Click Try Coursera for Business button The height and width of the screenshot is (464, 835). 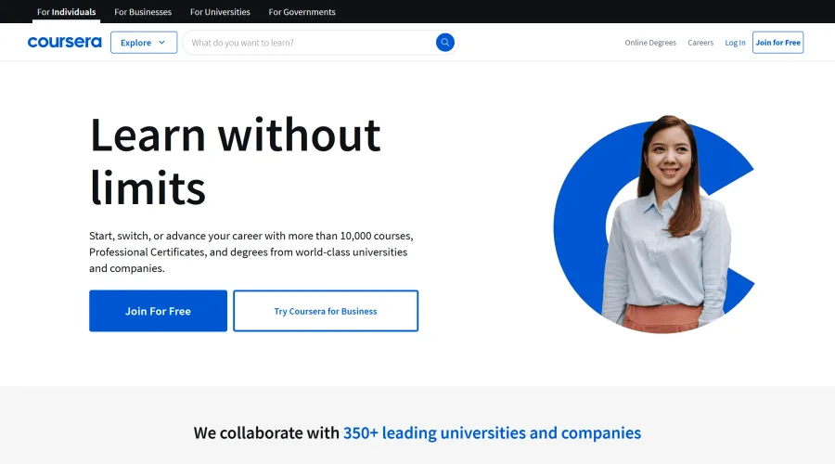(326, 311)
